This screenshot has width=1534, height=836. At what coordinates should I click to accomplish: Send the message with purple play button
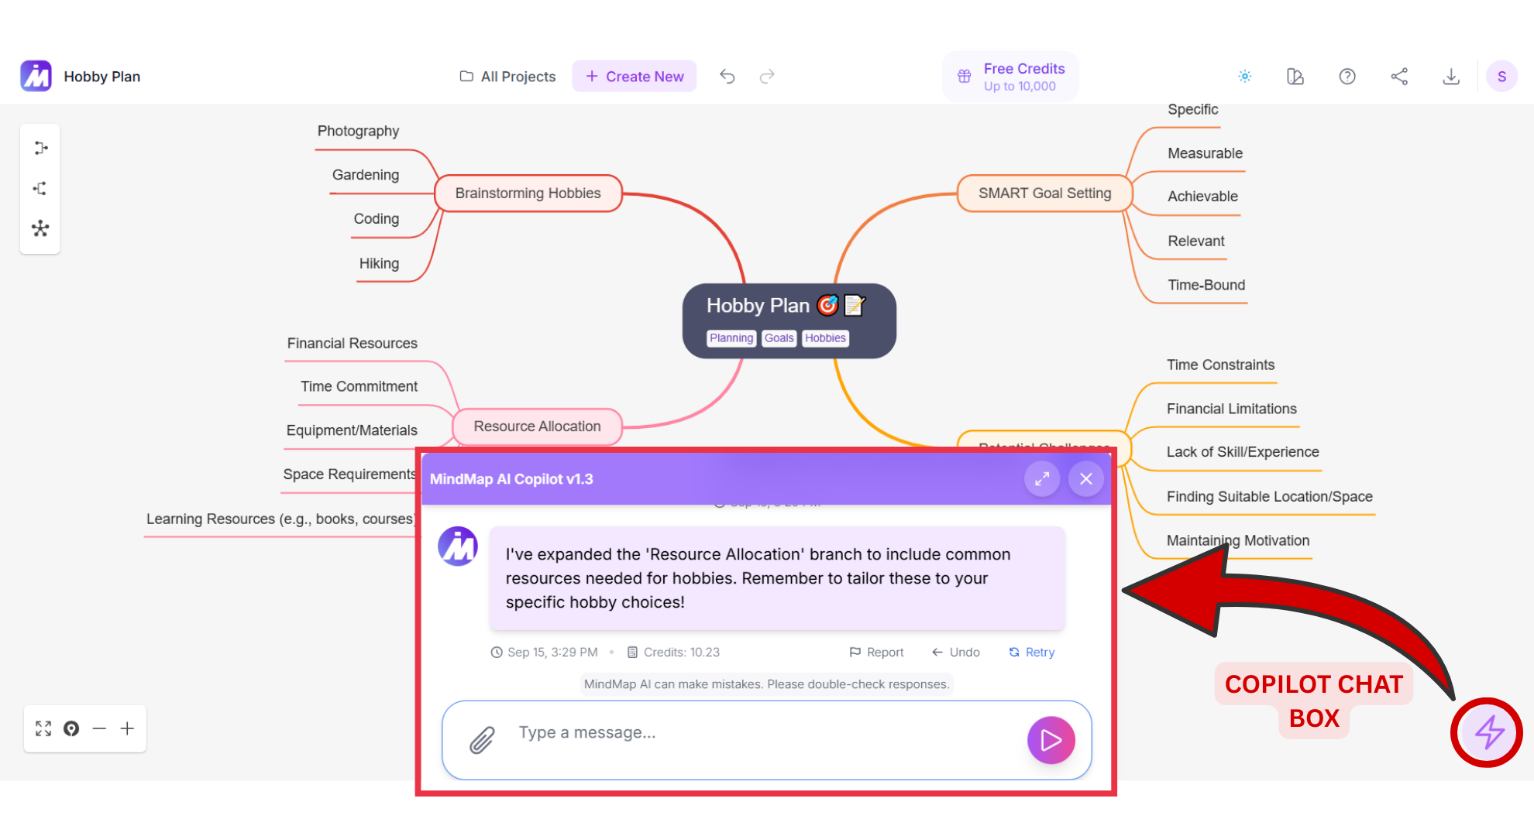tap(1051, 740)
